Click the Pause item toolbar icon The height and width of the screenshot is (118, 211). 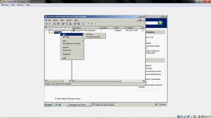point(95,24)
